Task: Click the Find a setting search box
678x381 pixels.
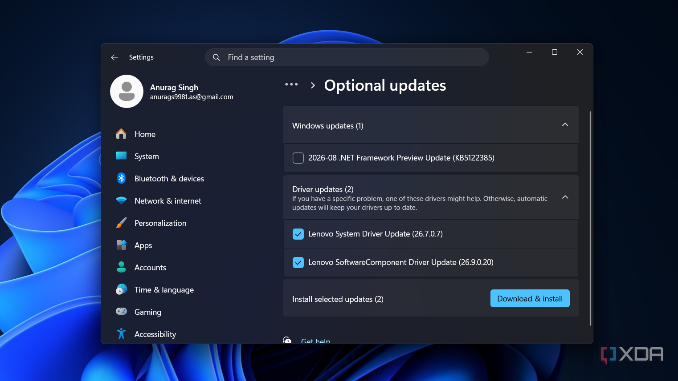Action: tap(347, 57)
